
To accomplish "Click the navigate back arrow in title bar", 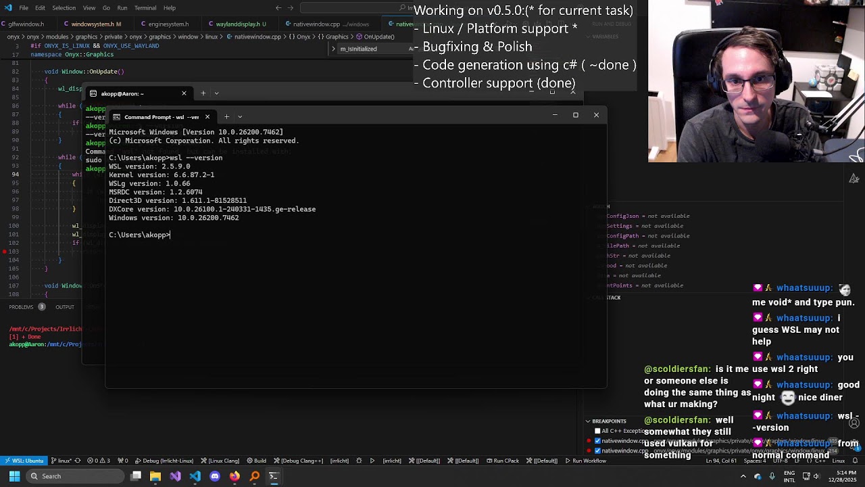I will click(278, 8).
